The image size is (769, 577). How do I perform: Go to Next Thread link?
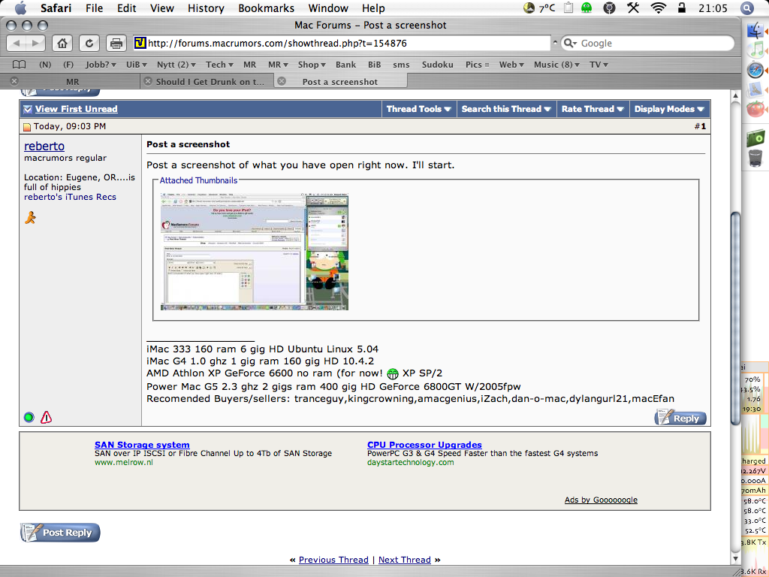[405, 560]
